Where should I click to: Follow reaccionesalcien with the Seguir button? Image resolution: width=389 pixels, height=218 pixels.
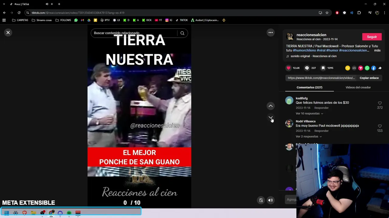pos(372,37)
